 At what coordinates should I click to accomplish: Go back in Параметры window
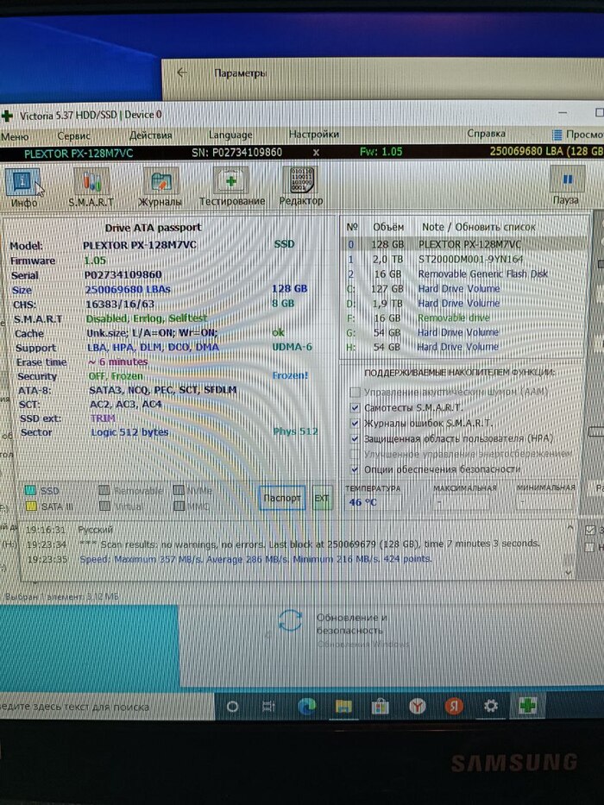tap(181, 72)
